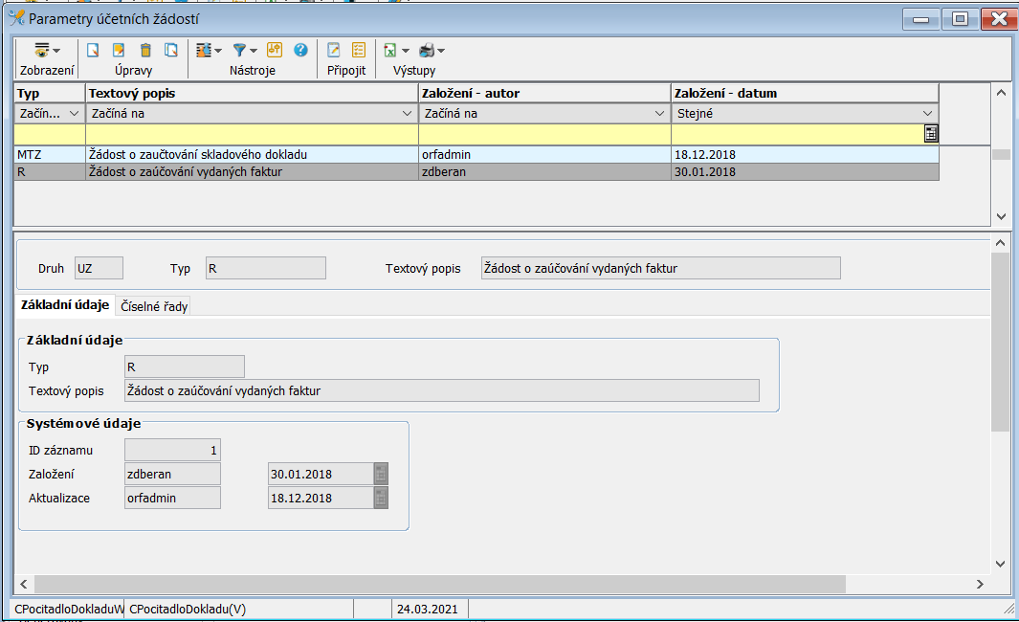Select the MTZ row in the table
Screen dimensions: 1019x622
29,154
